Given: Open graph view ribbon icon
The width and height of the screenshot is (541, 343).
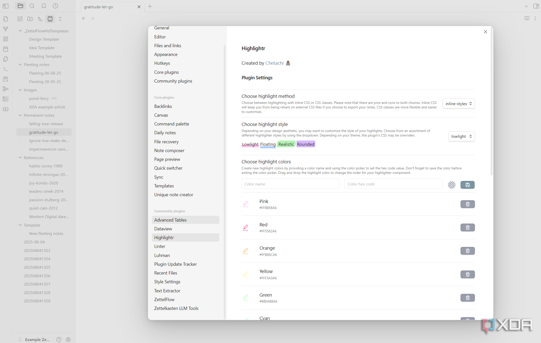Looking at the screenshot, I should click(6, 29).
